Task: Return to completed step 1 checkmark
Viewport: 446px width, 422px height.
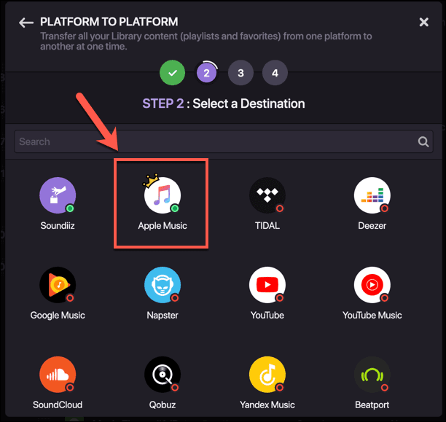Action: pos(173,73)
